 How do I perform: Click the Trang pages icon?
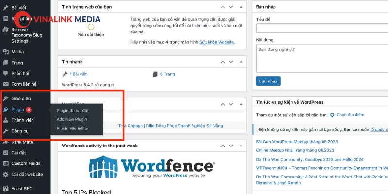5,63
